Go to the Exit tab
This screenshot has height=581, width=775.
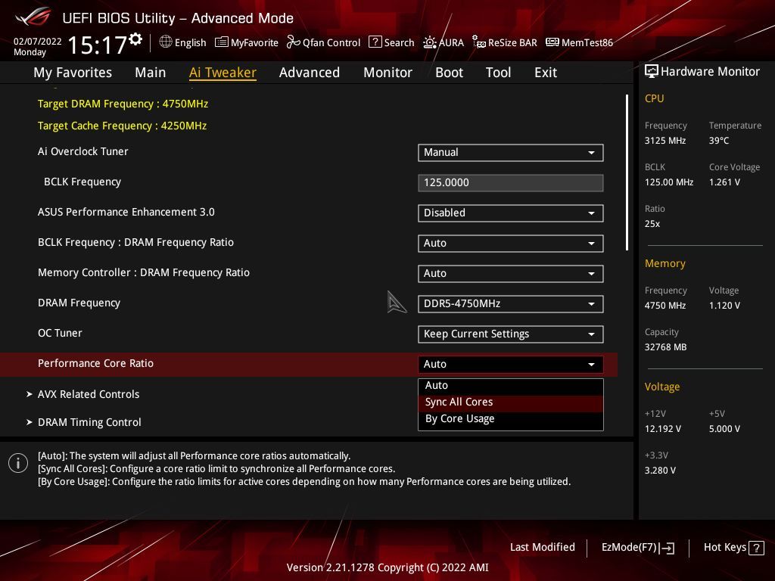pos(546,73)
